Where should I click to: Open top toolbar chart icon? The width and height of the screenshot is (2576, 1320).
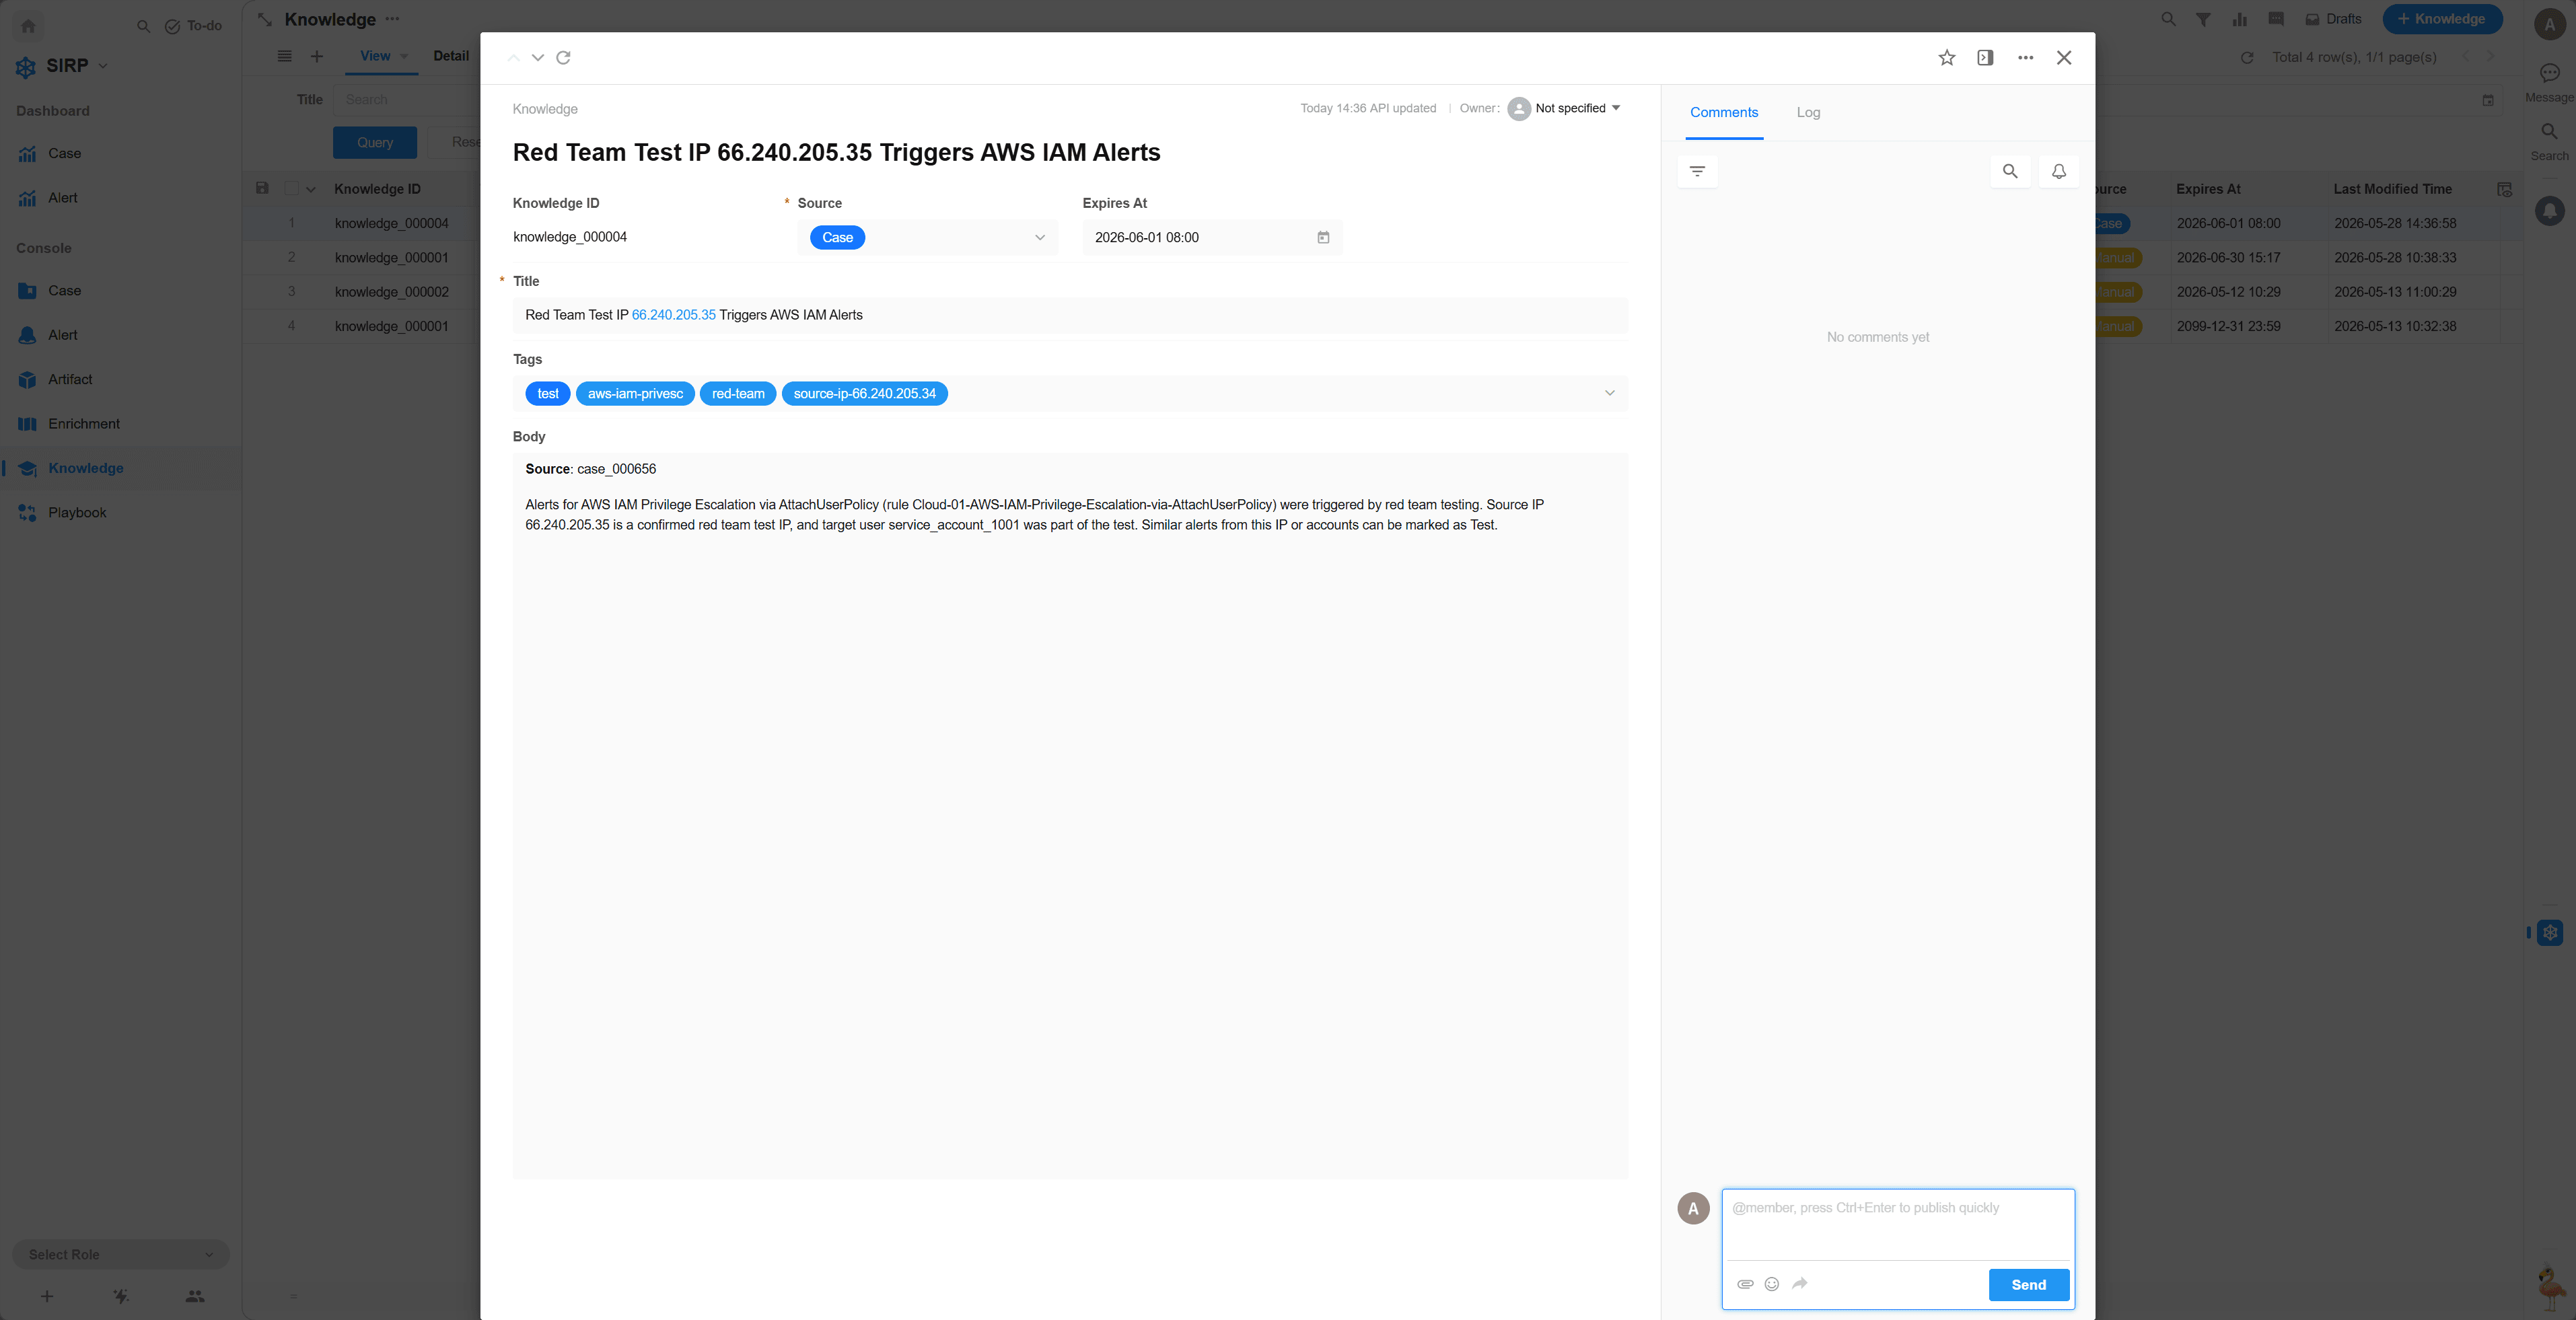click(x=2240, y=19)
